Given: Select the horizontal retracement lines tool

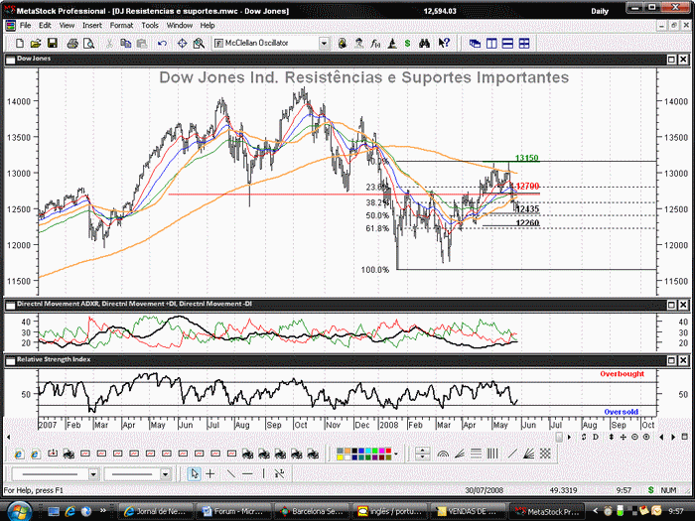Looking at the screenshot, I should point(476,454).
